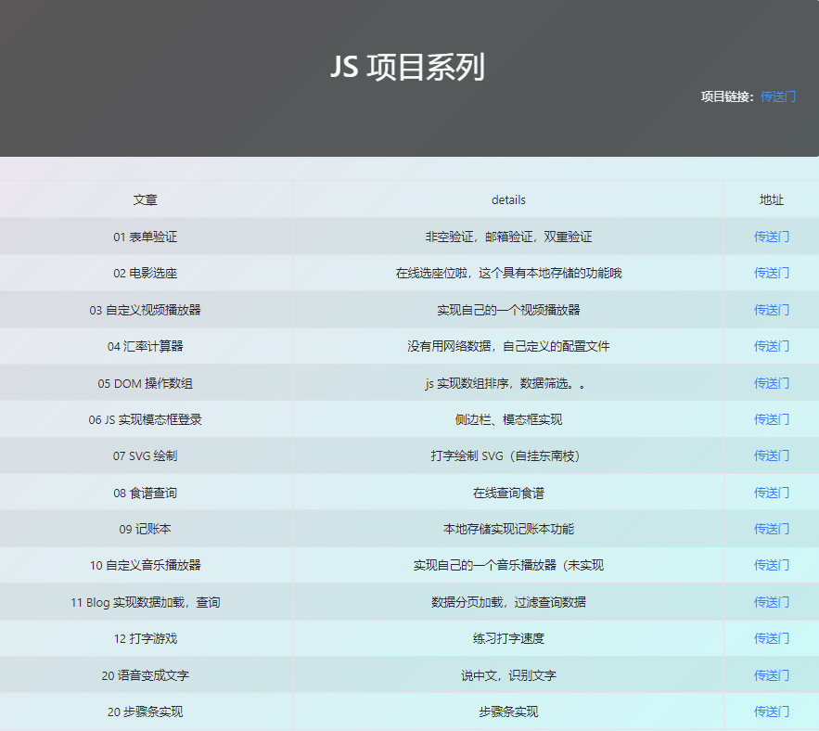Screen dimensions: 819x731
Task: Open the 传送门 link for 08 食谱查询
Action: (x=771, y=493)
